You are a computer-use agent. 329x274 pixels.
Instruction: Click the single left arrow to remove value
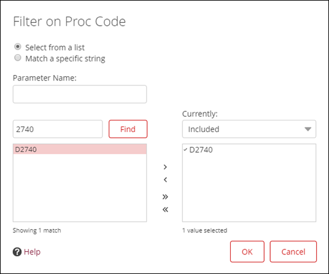165,180
